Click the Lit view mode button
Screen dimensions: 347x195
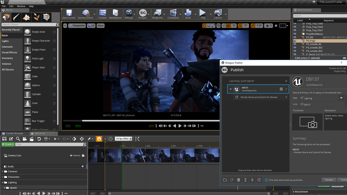[91, 25]
